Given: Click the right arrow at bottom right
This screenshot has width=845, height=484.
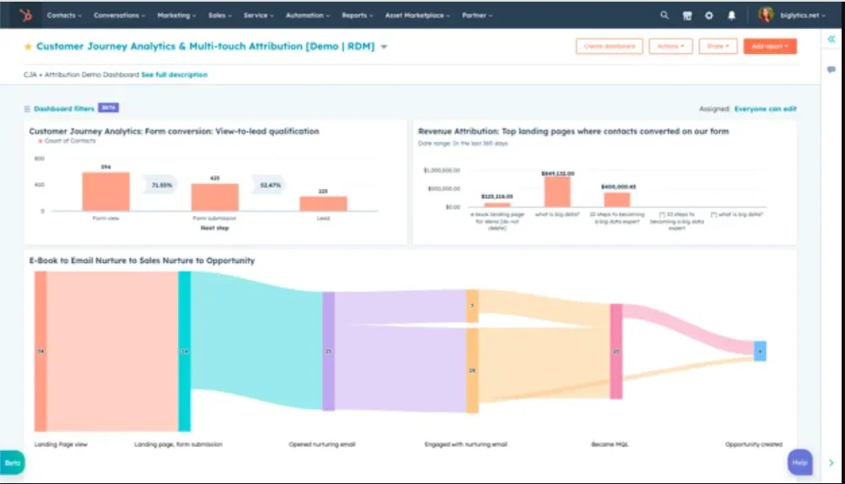Looking at the screenshot, I should click(832, 462).
